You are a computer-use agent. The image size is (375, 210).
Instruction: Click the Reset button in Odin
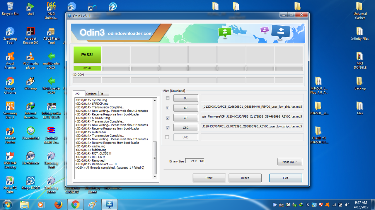(x=245, y=178)
